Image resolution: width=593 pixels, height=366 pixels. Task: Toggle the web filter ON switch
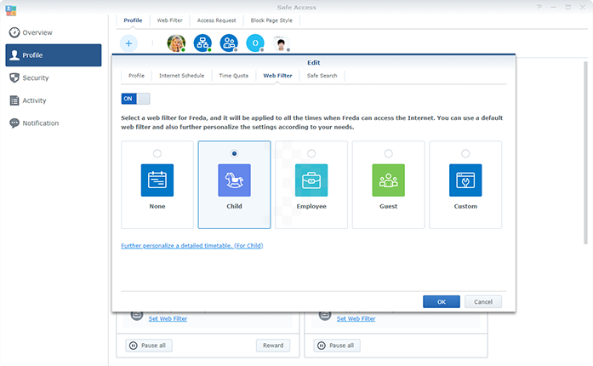click(x=136, y=99)
